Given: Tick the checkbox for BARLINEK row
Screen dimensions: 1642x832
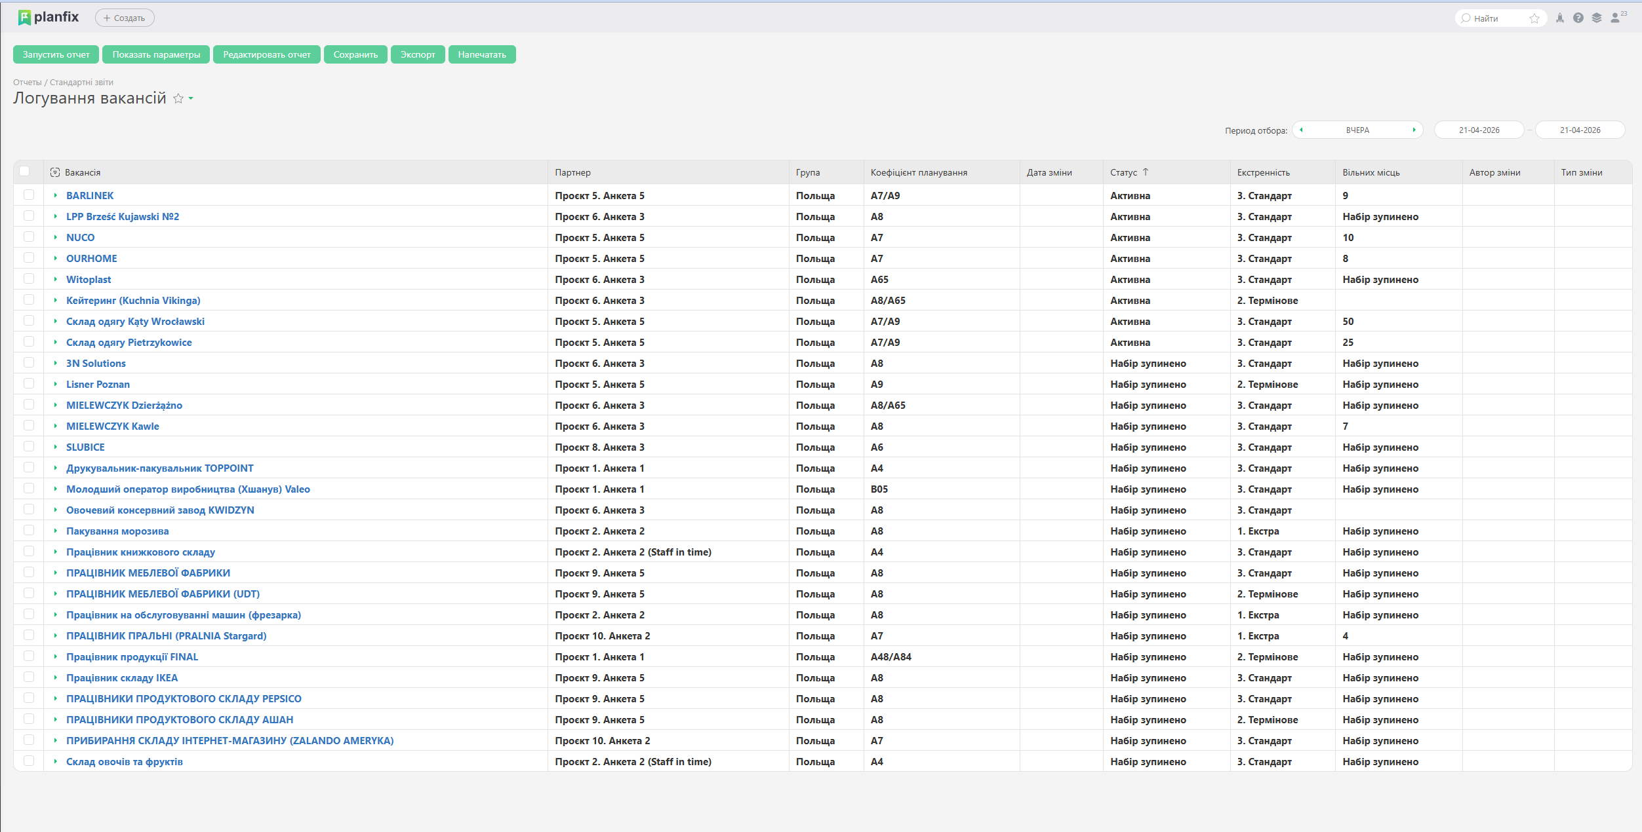Looking at the screenshot, I should pos(29,195).
